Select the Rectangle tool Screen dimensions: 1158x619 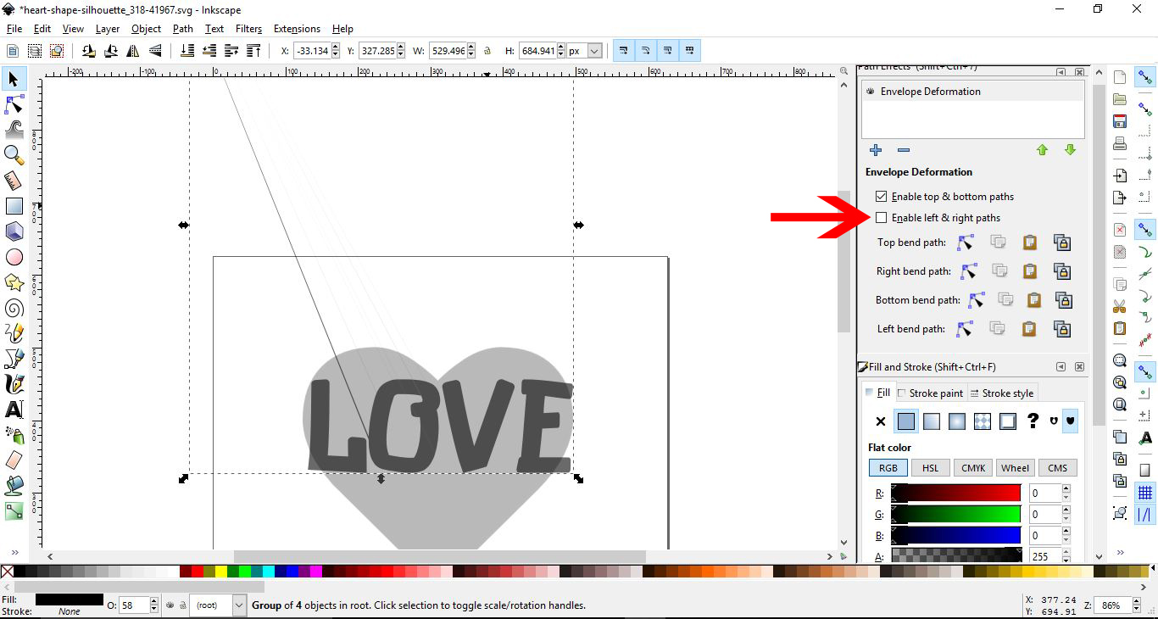[14, 206]
